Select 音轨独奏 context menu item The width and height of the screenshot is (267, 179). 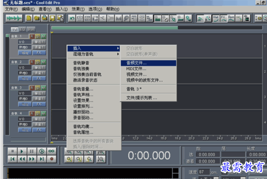coord(94,69)
